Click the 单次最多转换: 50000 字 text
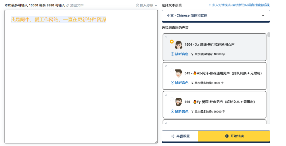Viewport: 286px width, 146px height. pyautogui.click(x=210, y=111)
